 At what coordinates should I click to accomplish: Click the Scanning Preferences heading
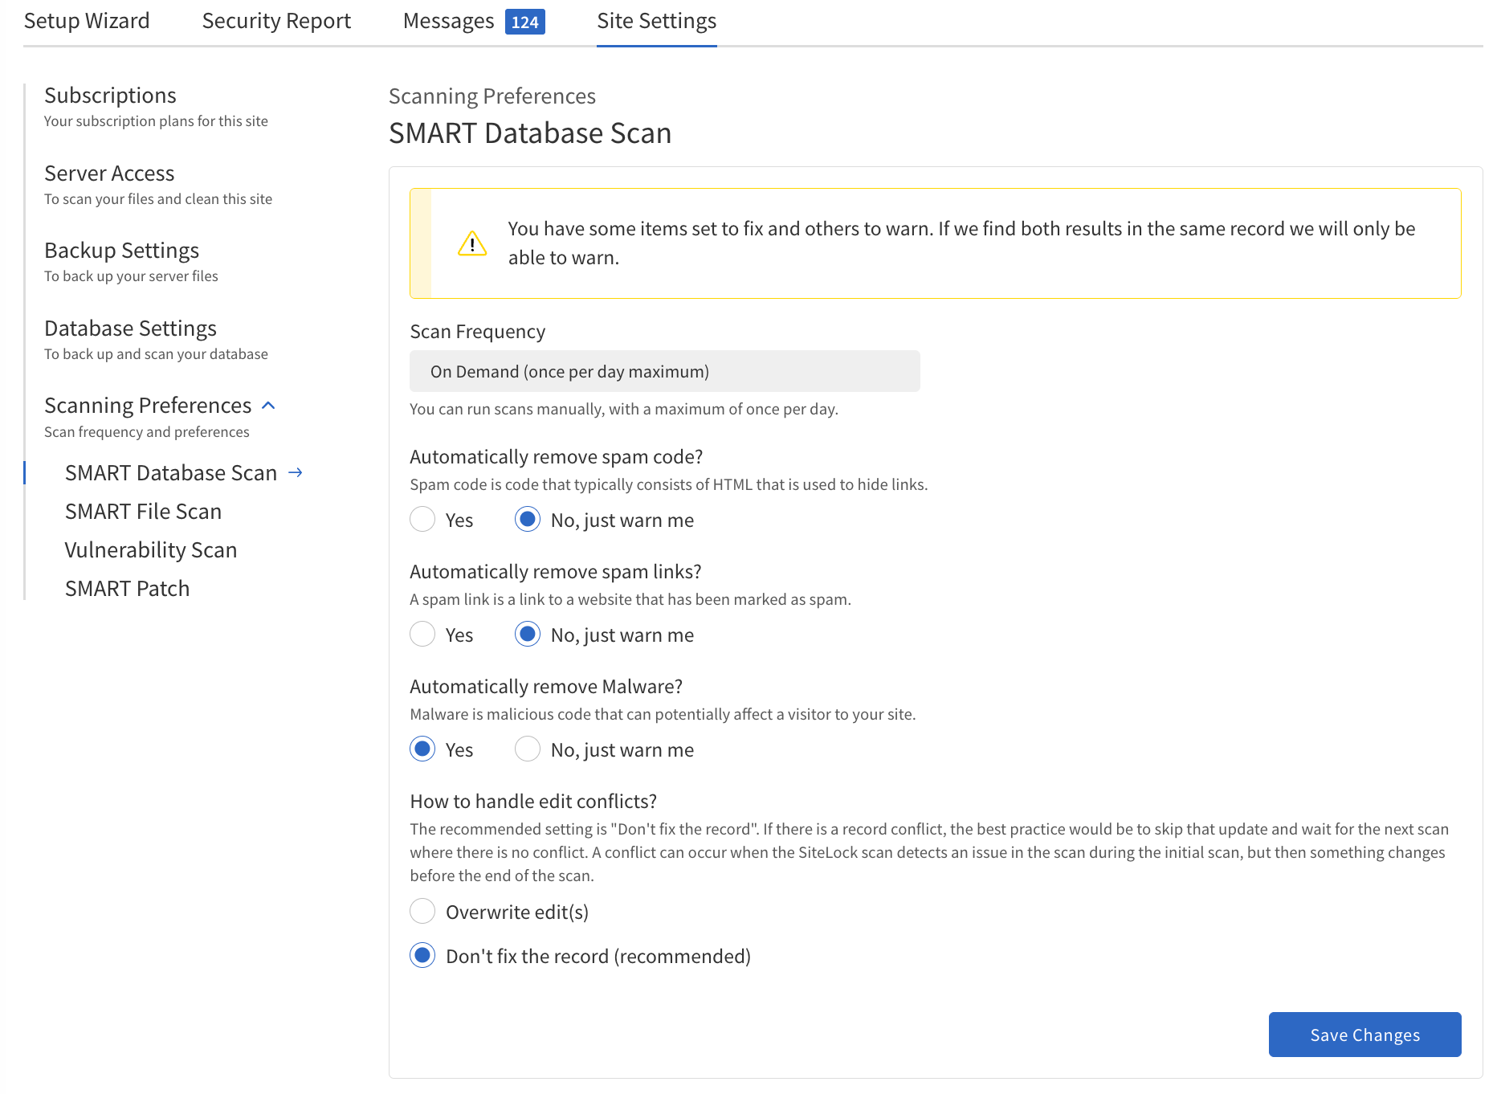[x=148, y=406]
